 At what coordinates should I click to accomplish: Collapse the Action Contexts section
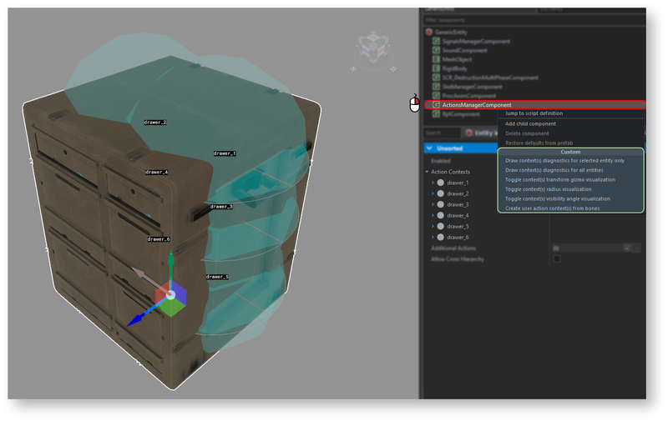426,172
